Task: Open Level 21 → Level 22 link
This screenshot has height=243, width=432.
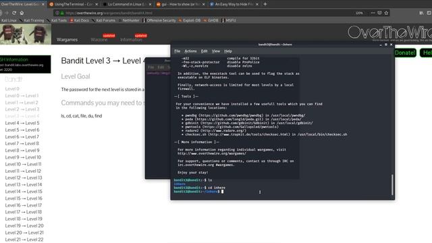Action: [24, 240]
